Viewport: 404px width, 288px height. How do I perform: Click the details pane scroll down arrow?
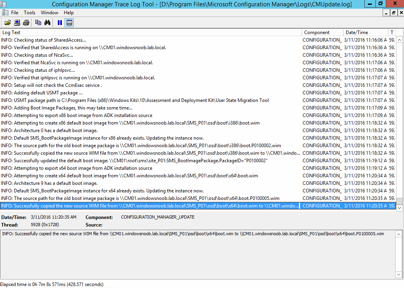click(398, 275)
